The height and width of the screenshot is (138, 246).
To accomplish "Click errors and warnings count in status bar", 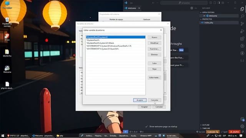I will tap(134, 132).
